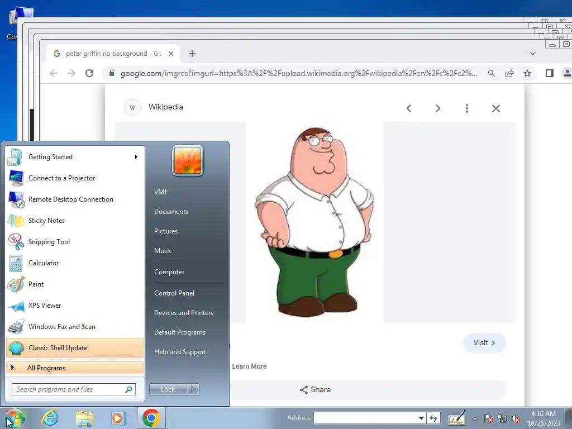
Task: Expand the Getting Started submenu arrow
Action: pyautogui.click(x=136, y=157)
